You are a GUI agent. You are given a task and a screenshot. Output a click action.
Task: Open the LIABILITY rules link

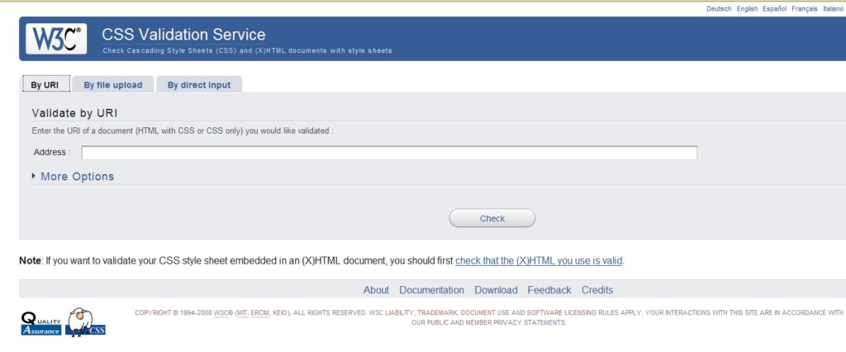[x=399, y=312]
